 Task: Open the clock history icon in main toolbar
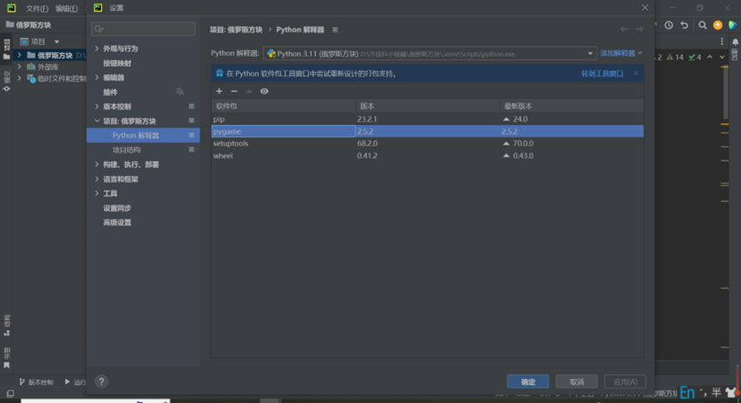(x=669, y=26)
